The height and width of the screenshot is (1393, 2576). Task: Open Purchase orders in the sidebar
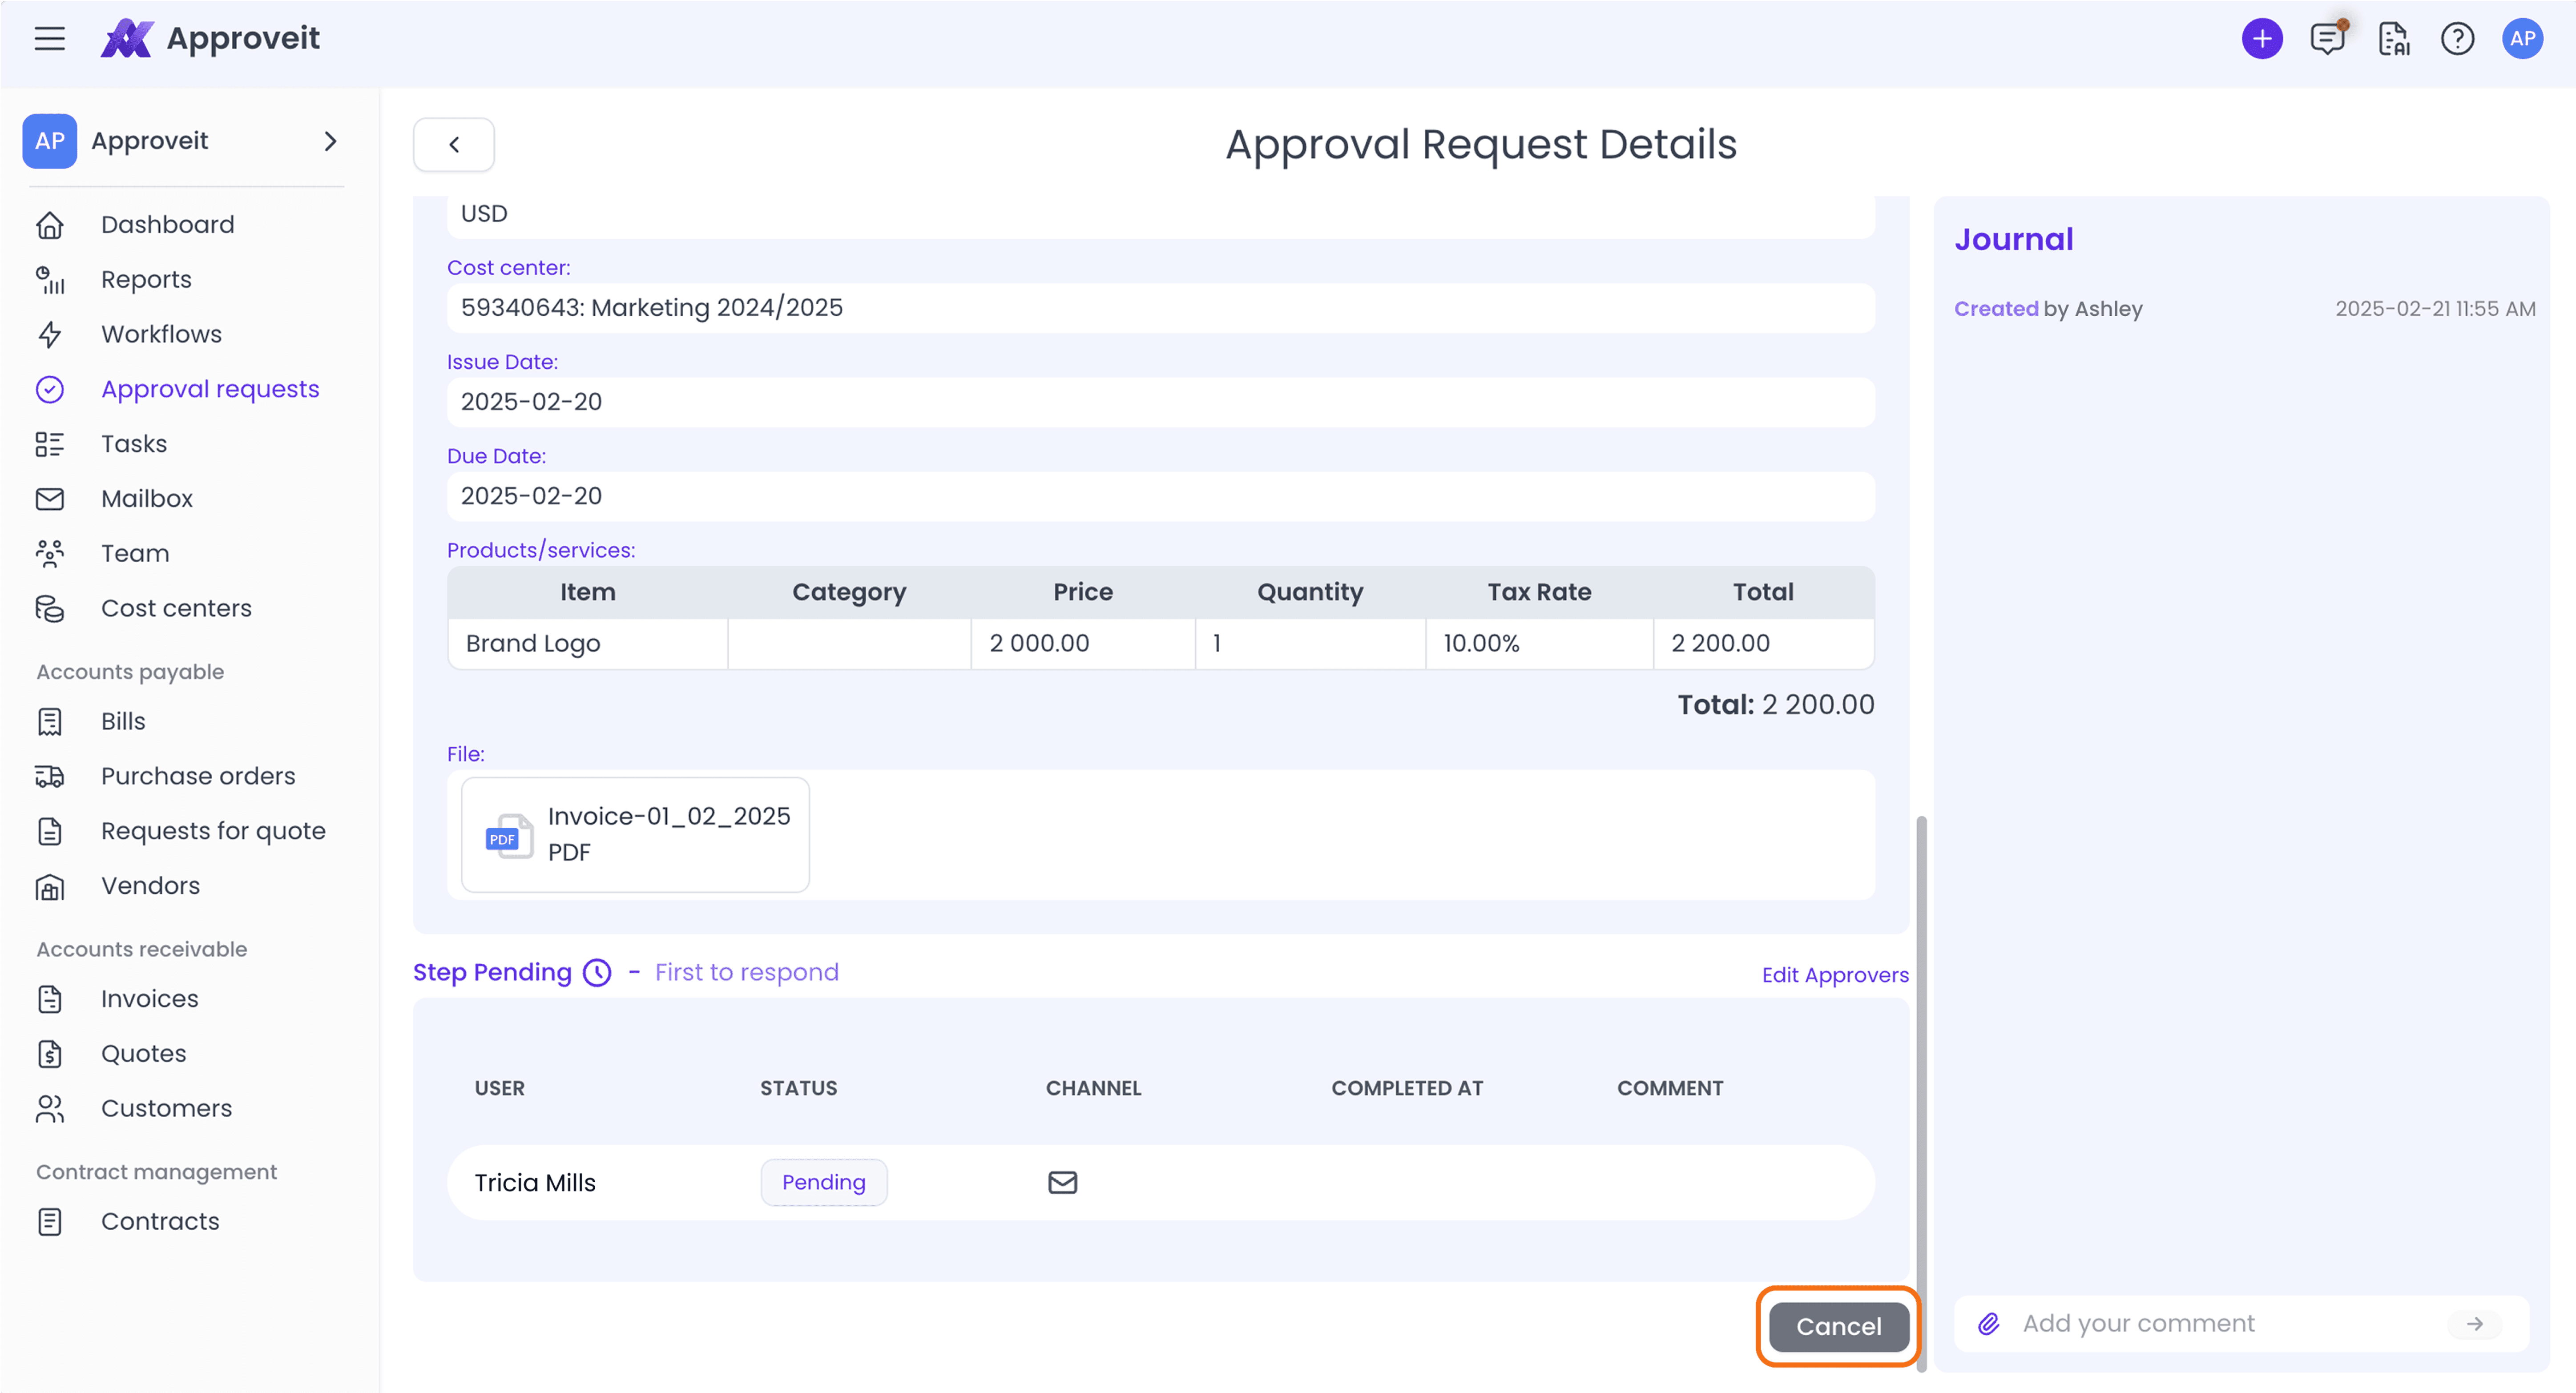point(198,777)
